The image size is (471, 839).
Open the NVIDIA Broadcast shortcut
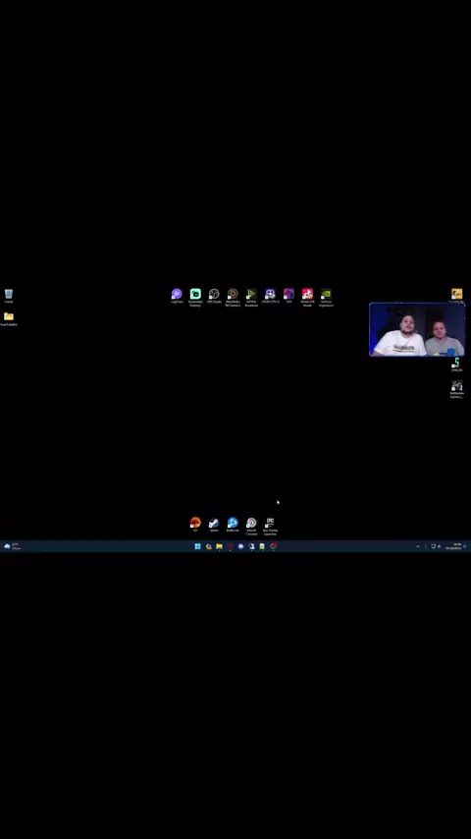click(x=251, y=298)
